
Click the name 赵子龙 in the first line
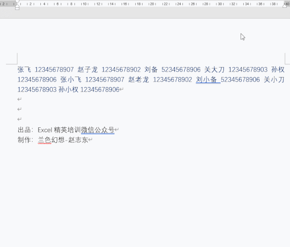pyautogui.click(x=88, y=70)
